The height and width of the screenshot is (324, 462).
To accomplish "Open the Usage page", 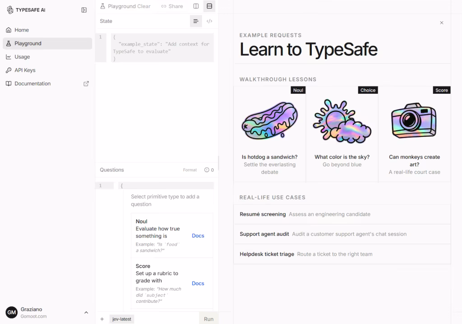I will [x=47, y=56].
